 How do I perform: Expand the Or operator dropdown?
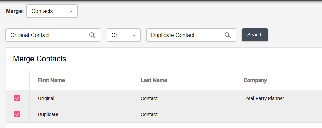tap(123, 35)
